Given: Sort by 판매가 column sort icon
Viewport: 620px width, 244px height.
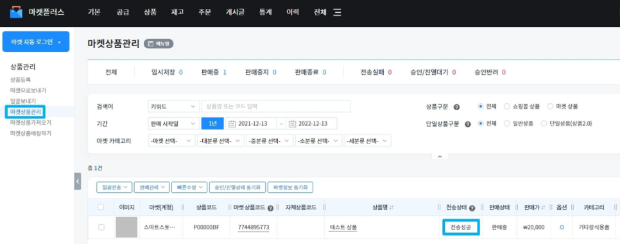Looking at the screenshot, I should 543,207.
